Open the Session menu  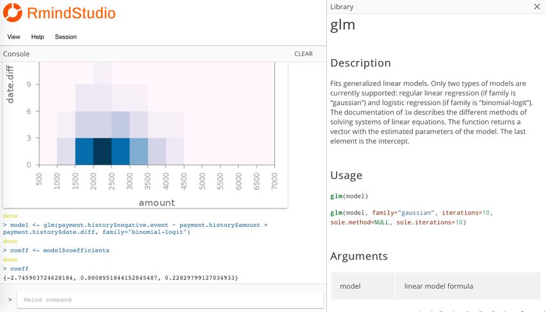tap(65, 37)
